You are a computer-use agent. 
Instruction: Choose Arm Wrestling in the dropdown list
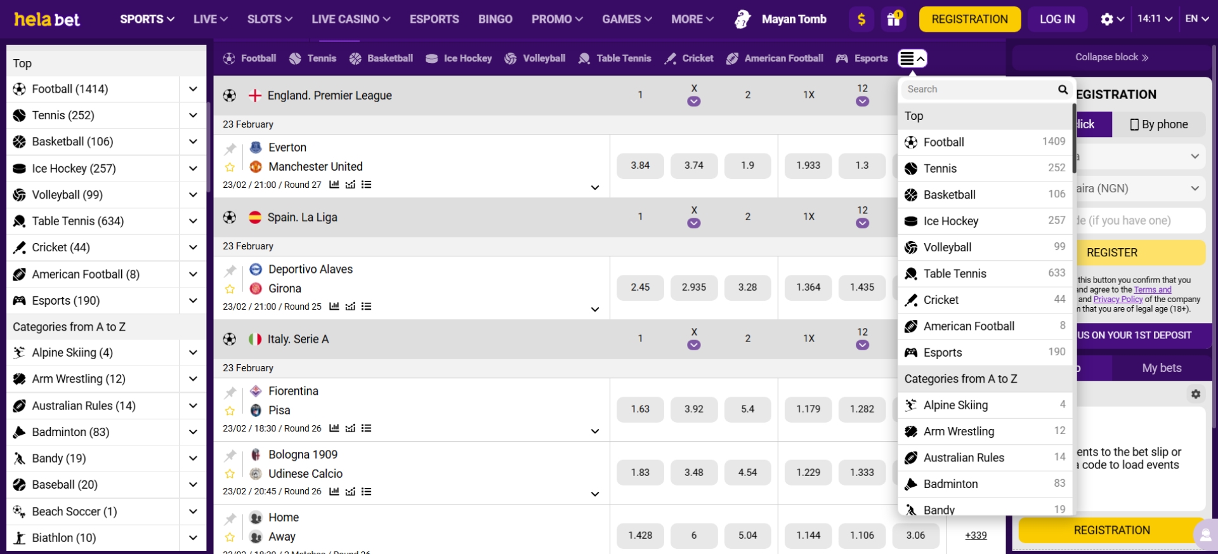click(985, 432)
